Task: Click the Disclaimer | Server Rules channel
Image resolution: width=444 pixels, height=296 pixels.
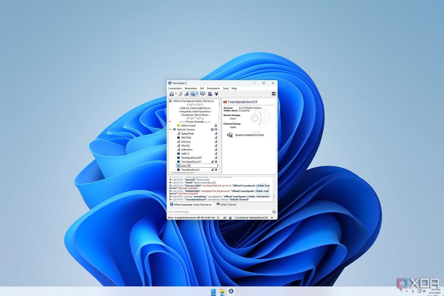Action: (195, 115)
